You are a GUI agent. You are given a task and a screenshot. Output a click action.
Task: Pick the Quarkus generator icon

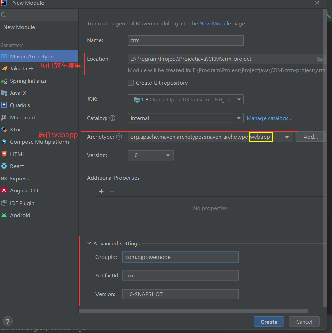click(x=4, y=105)
